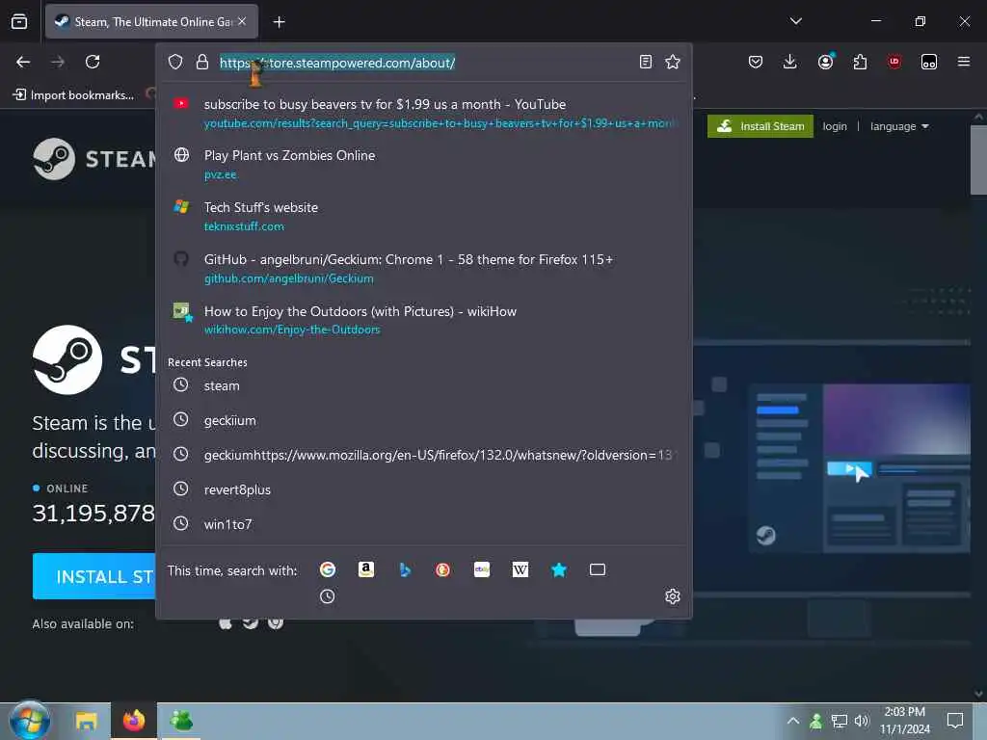Expand the language dropdown on Steam

click(x=899, y=126)
